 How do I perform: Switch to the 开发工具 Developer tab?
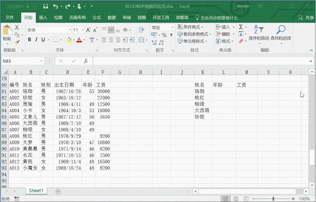point(161,17)
